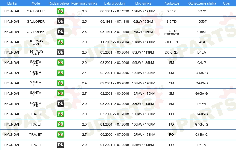Click PB fuel icon for Highway Van G4GC
The width and height of the screenshot is (236, 150).
(x=60, y=42)
